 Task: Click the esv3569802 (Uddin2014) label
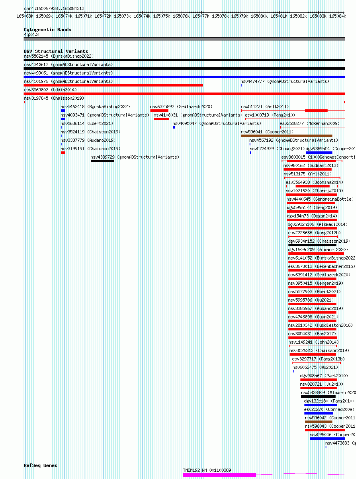point(50,90)
